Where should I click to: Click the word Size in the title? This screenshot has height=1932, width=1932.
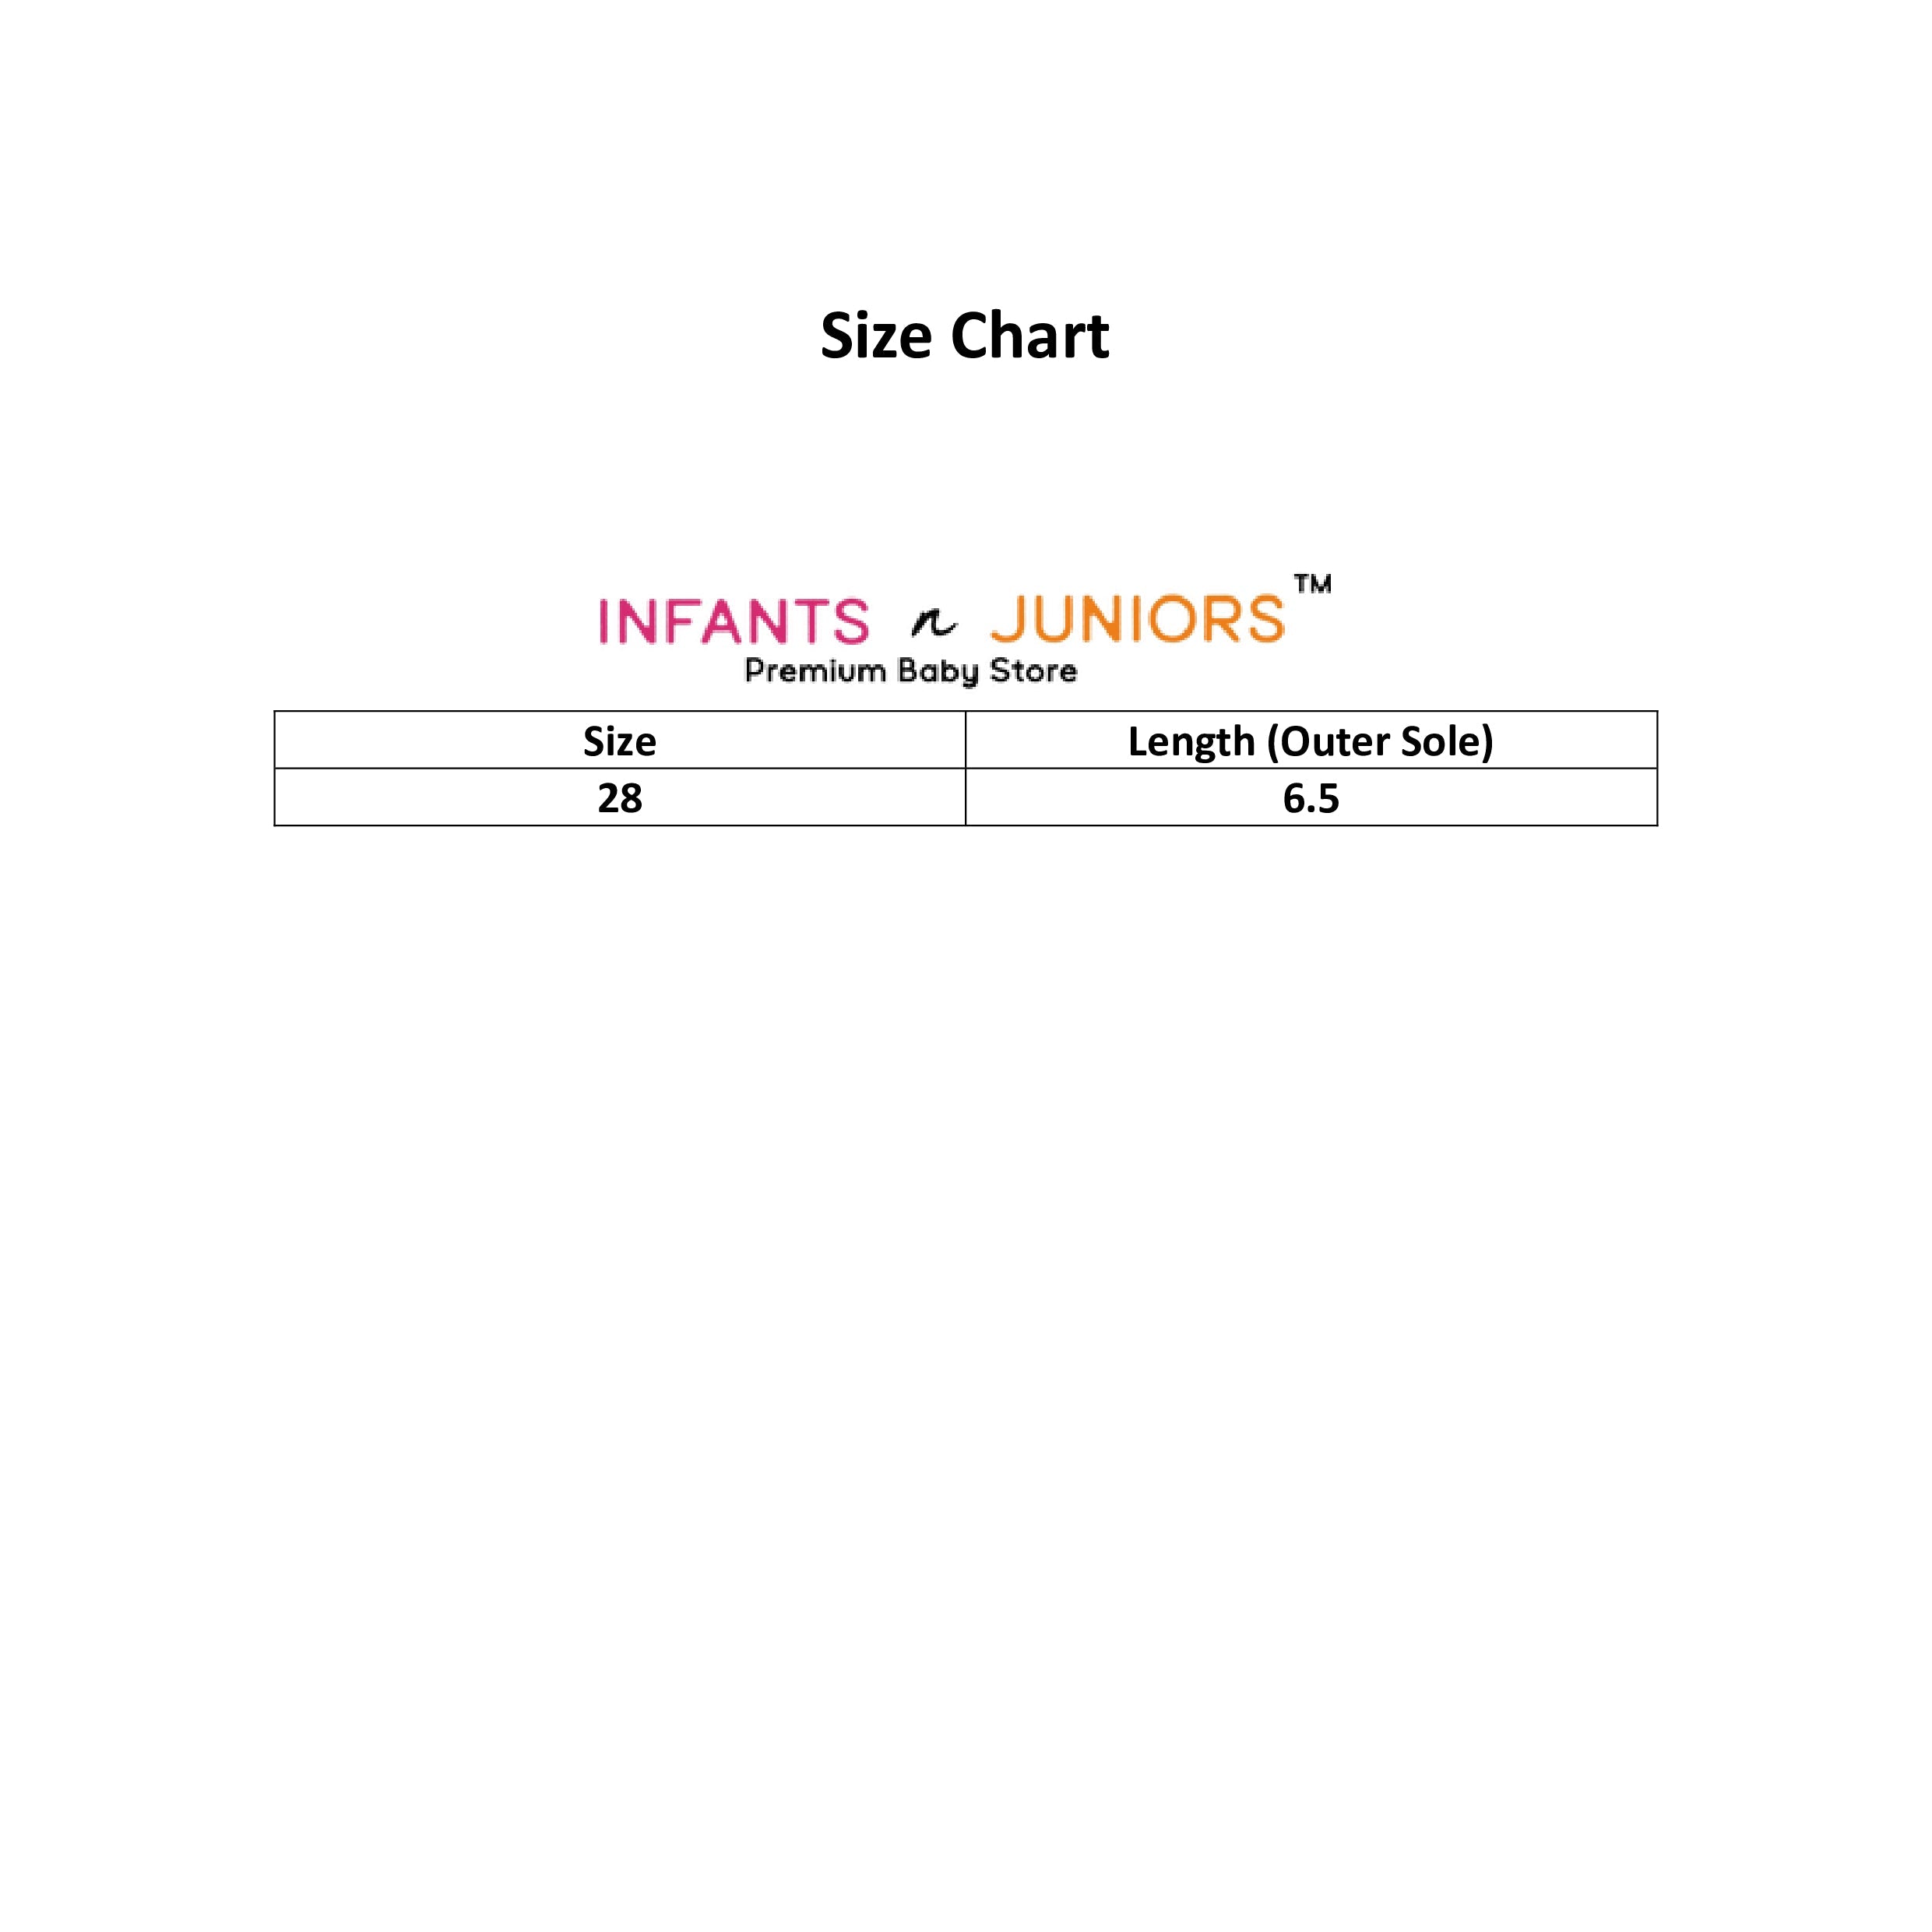pyautogui.click(x=877, y=335)
